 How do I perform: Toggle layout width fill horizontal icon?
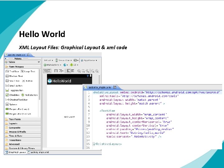(x=45, y=71)
